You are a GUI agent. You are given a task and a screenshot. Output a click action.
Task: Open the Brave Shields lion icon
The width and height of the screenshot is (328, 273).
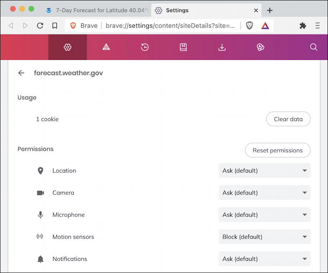tap(249, 26)
